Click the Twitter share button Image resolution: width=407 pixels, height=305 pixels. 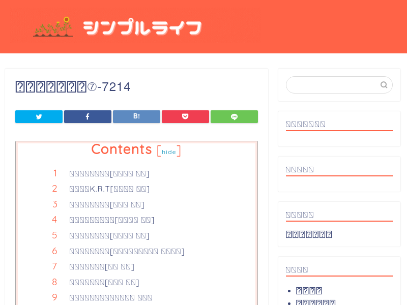(x=39, y=116)
